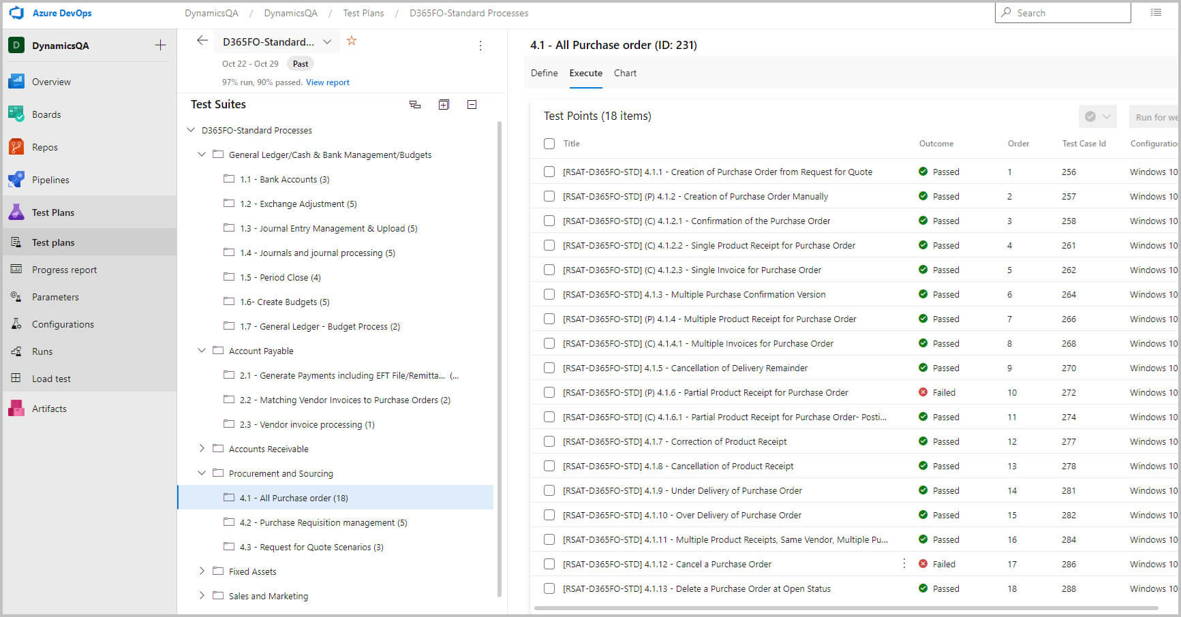Click the Boards icon in sidebar
This screenshot has height=617, width=1181.
pos(16,114)
